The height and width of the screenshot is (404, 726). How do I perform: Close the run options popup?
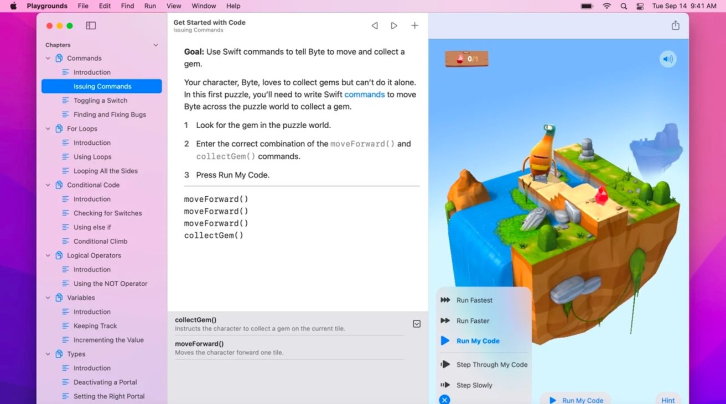444,399
